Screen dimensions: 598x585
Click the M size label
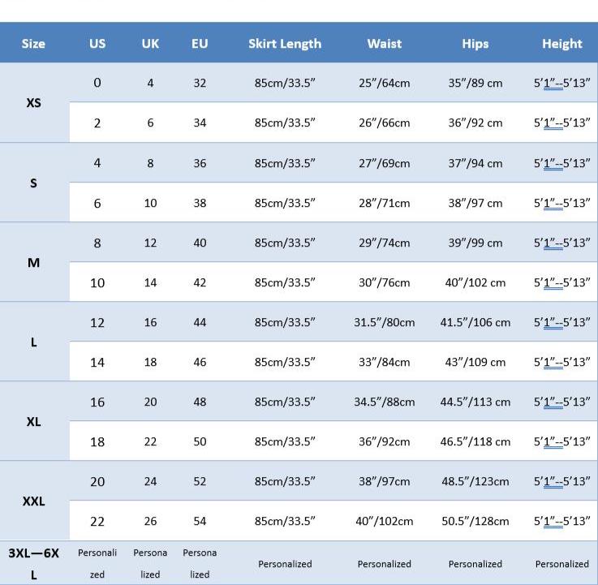33,262
